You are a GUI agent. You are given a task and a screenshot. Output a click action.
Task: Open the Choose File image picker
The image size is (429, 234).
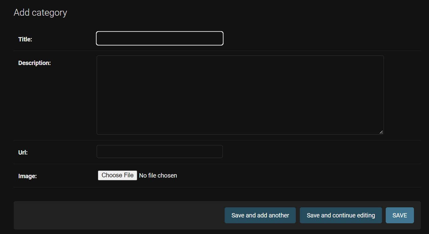[x=118, y=175]
